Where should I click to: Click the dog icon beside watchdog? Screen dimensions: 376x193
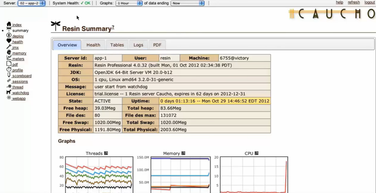pos(9,92)
